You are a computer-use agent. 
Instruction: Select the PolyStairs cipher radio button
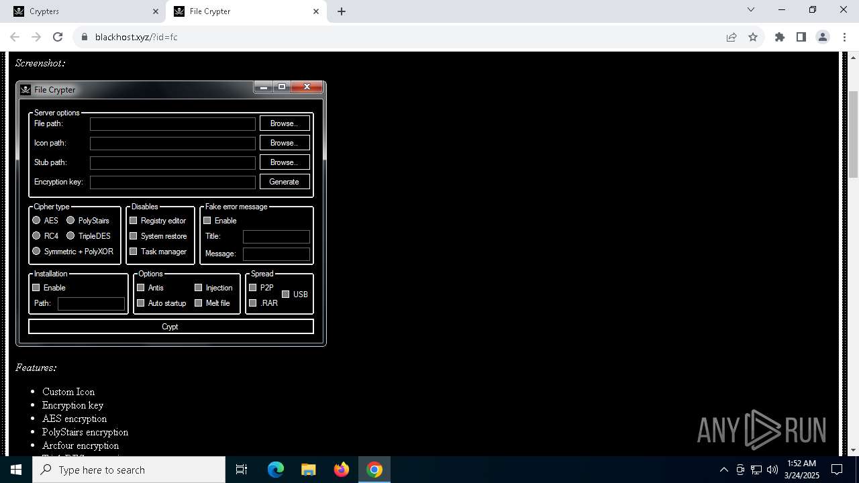coord(70,220)
